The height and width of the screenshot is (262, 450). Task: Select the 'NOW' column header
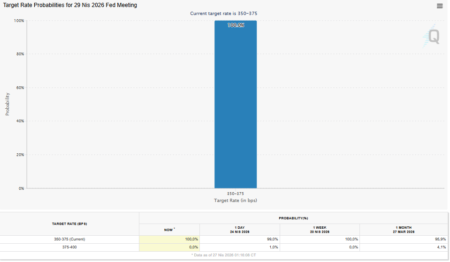[x=169, y=230]
